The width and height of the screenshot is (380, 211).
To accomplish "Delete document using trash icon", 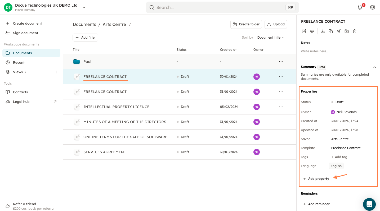I will (x=355, y=31).
